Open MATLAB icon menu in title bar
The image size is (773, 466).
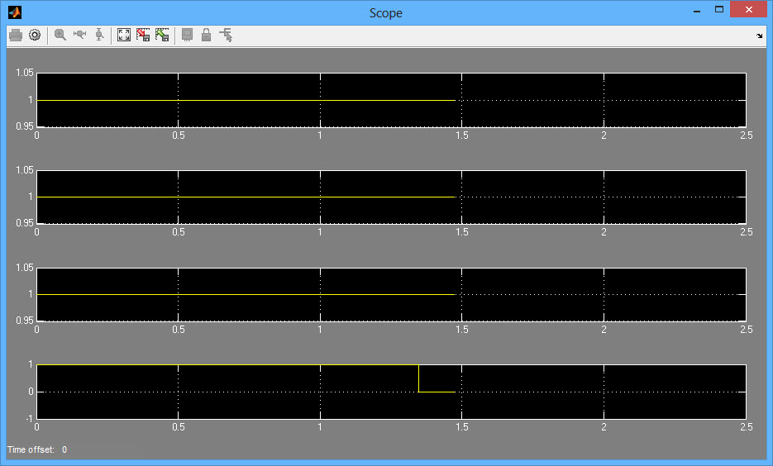(15, 12)
